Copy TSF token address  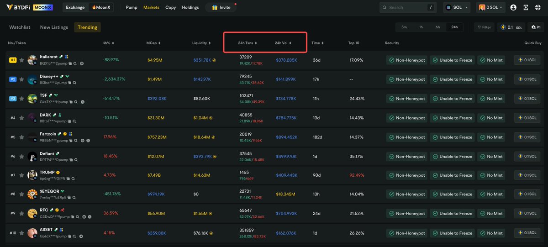pos(71,102)
